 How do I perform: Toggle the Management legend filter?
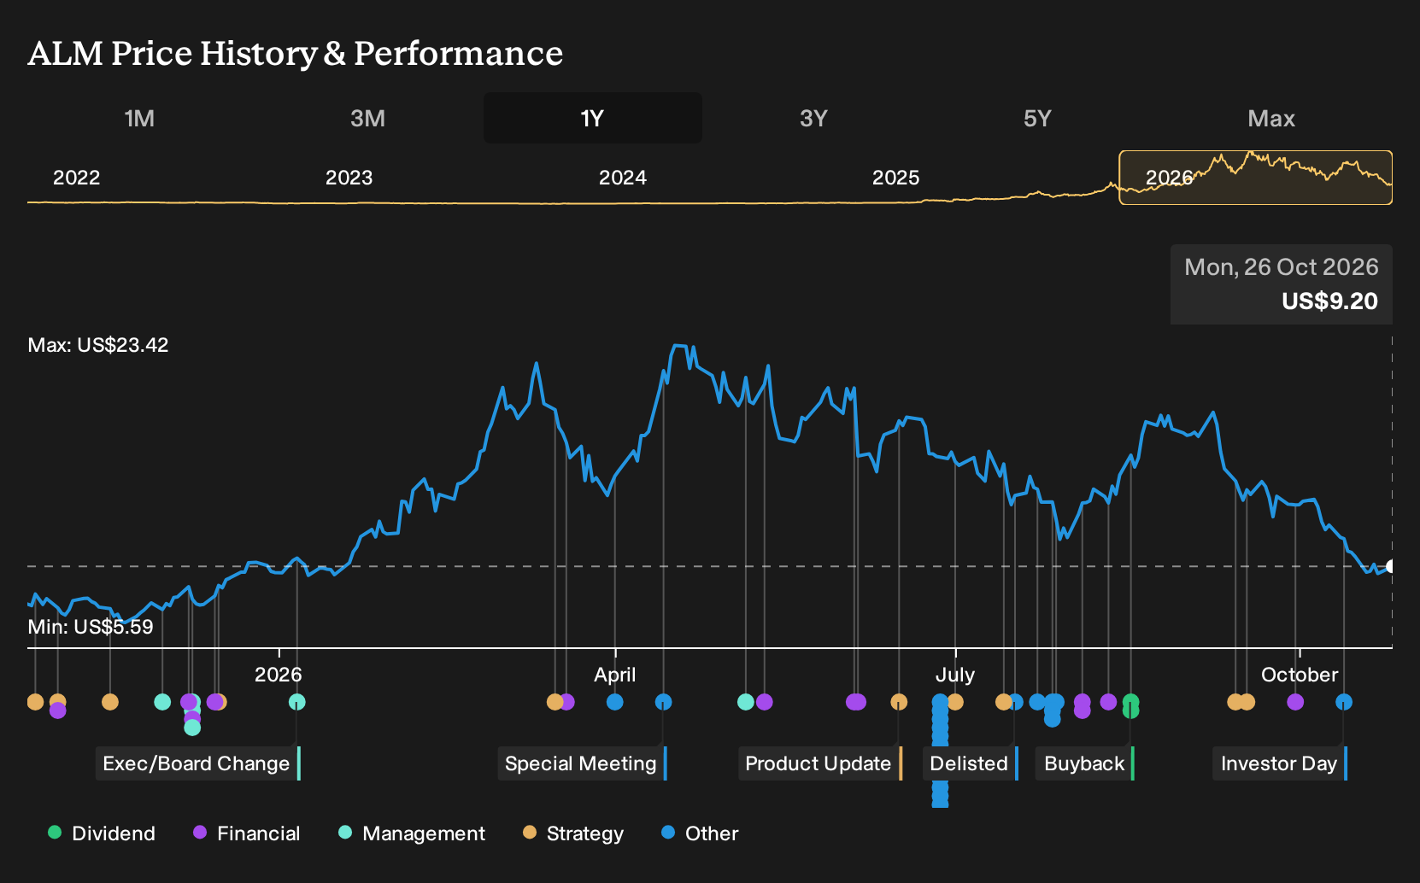point(412,833)
